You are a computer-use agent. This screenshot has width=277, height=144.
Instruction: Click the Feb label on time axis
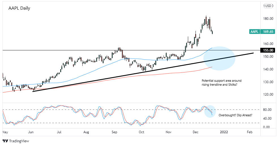tap(250, 132)
